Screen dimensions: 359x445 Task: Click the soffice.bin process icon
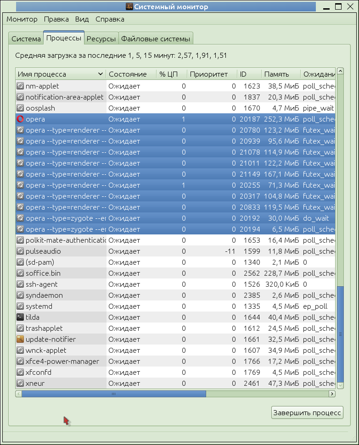pyautogui.click(x=20, y=273)
